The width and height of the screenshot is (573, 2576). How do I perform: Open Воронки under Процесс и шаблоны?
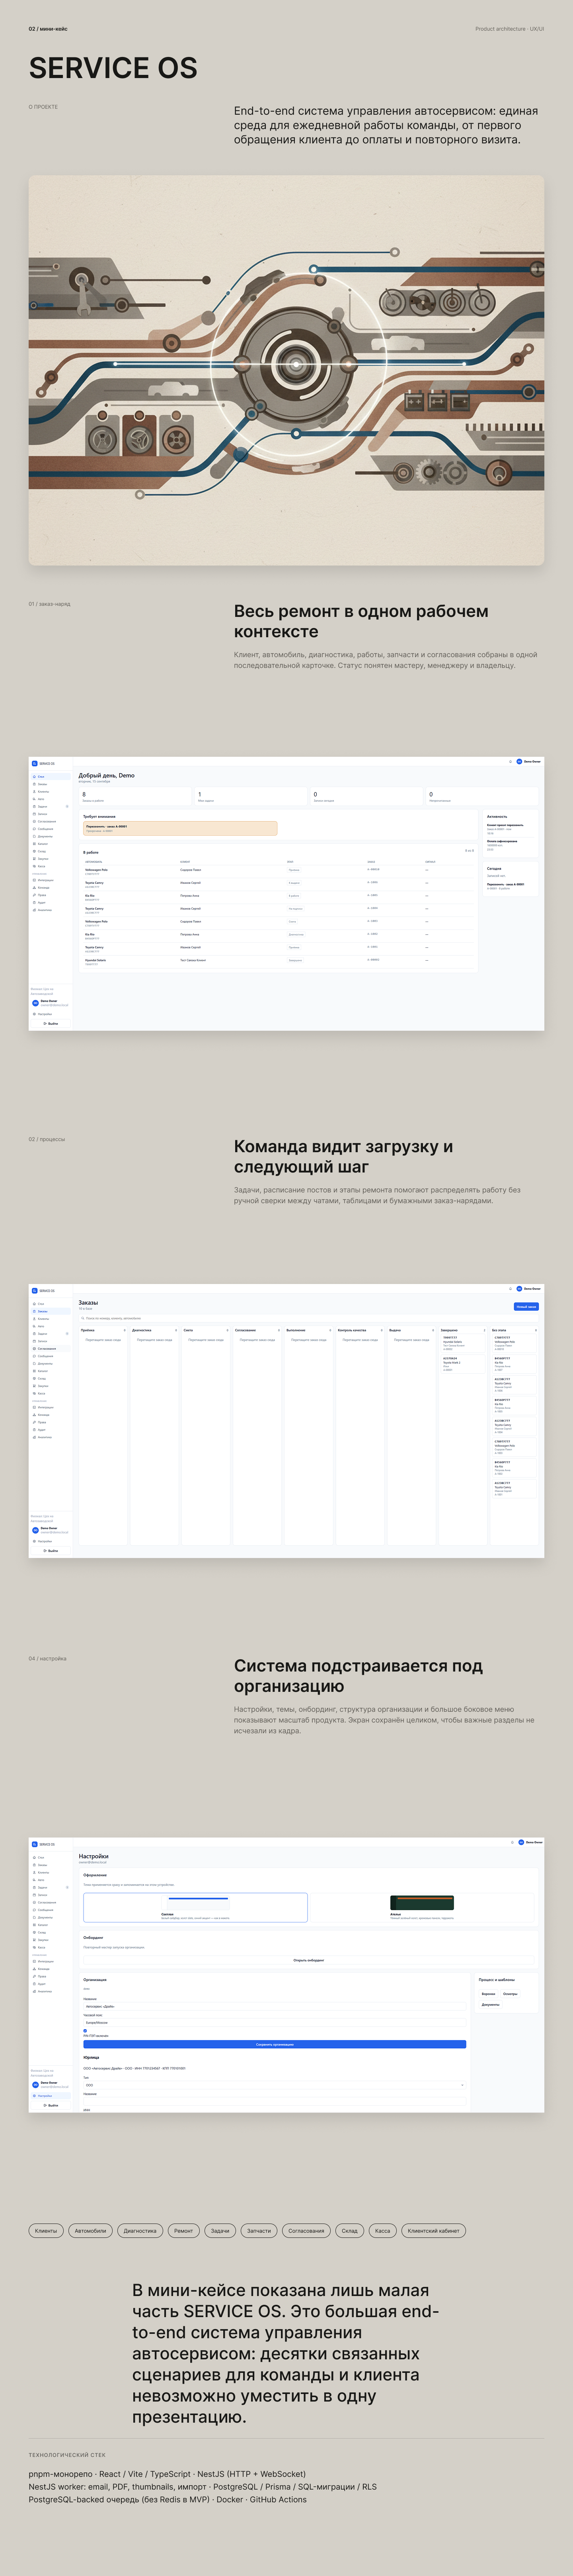click(x=488, y=1994)
